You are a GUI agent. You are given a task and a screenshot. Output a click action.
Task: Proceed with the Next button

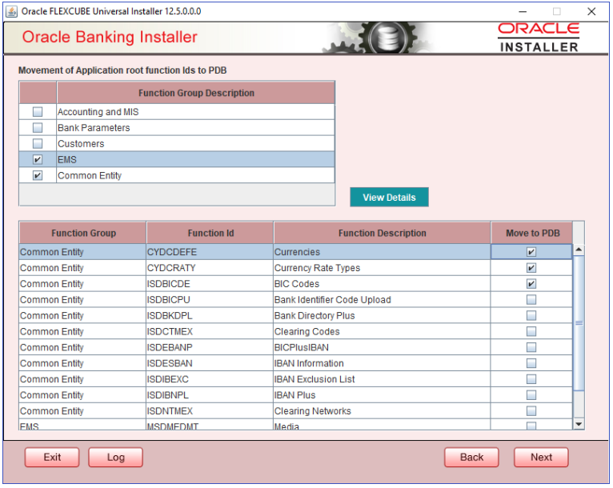point(541,457)
